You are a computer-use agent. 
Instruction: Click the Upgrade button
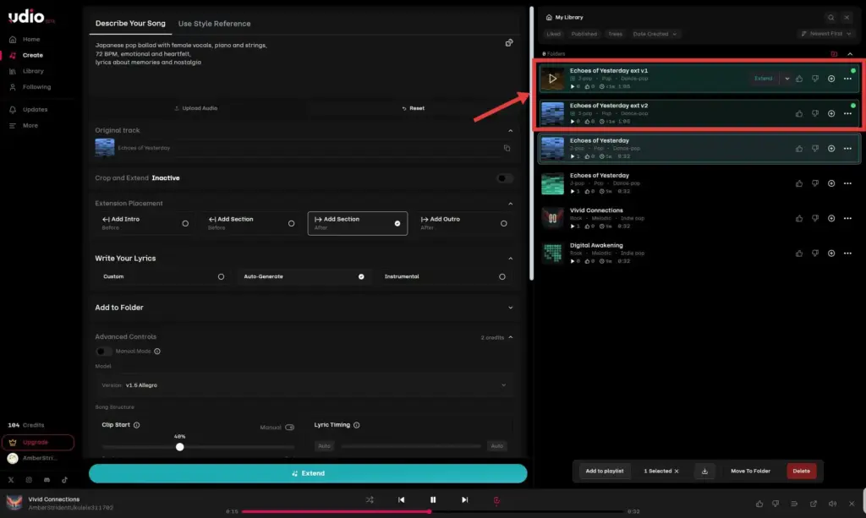[38, 443]
